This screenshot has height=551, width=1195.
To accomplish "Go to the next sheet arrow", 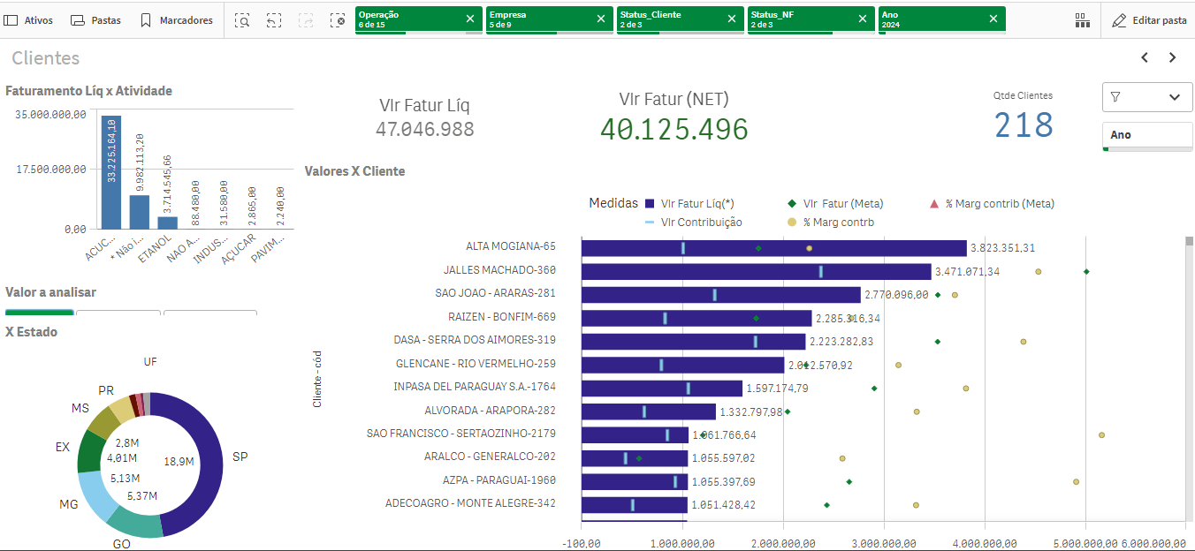I will click(x=1173, y=57).
